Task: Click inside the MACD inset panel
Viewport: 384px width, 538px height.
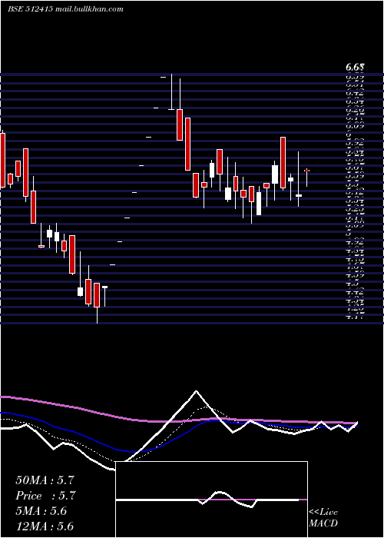Action: tap(211, 500)
